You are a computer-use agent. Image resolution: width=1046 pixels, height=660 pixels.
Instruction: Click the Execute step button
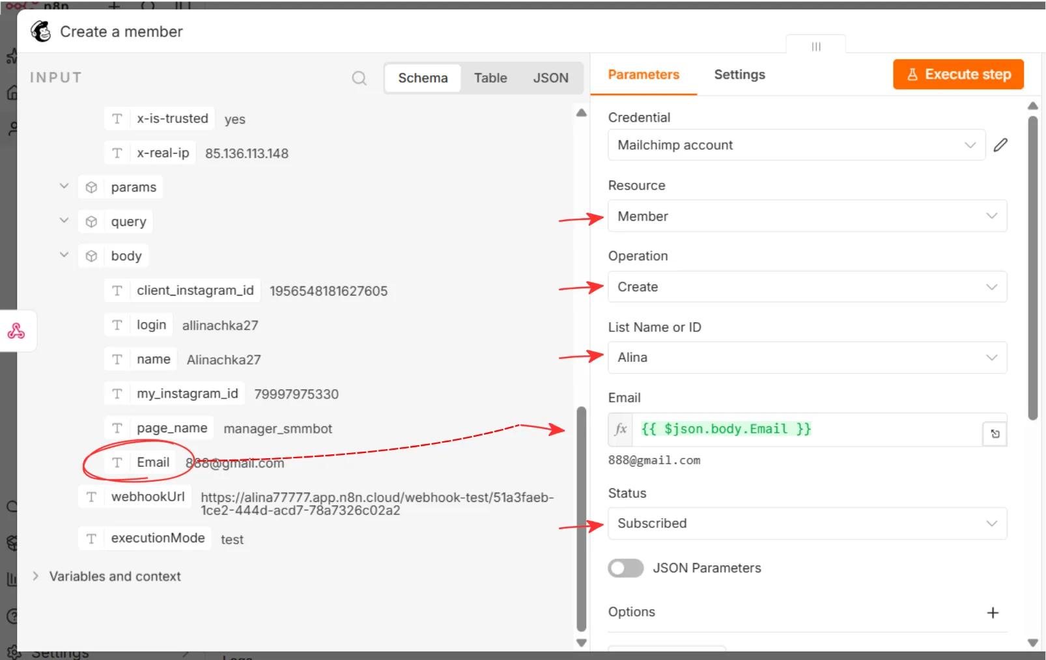[x=958, y=74]
